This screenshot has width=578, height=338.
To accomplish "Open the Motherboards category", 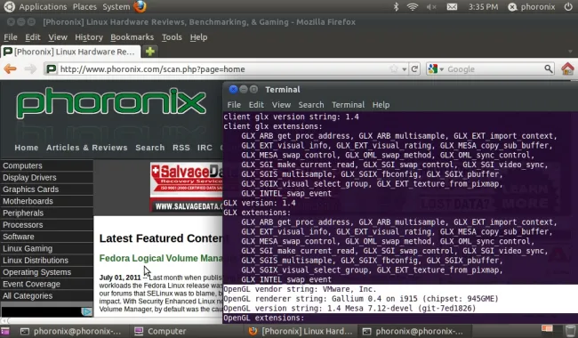I will (47, 201).
